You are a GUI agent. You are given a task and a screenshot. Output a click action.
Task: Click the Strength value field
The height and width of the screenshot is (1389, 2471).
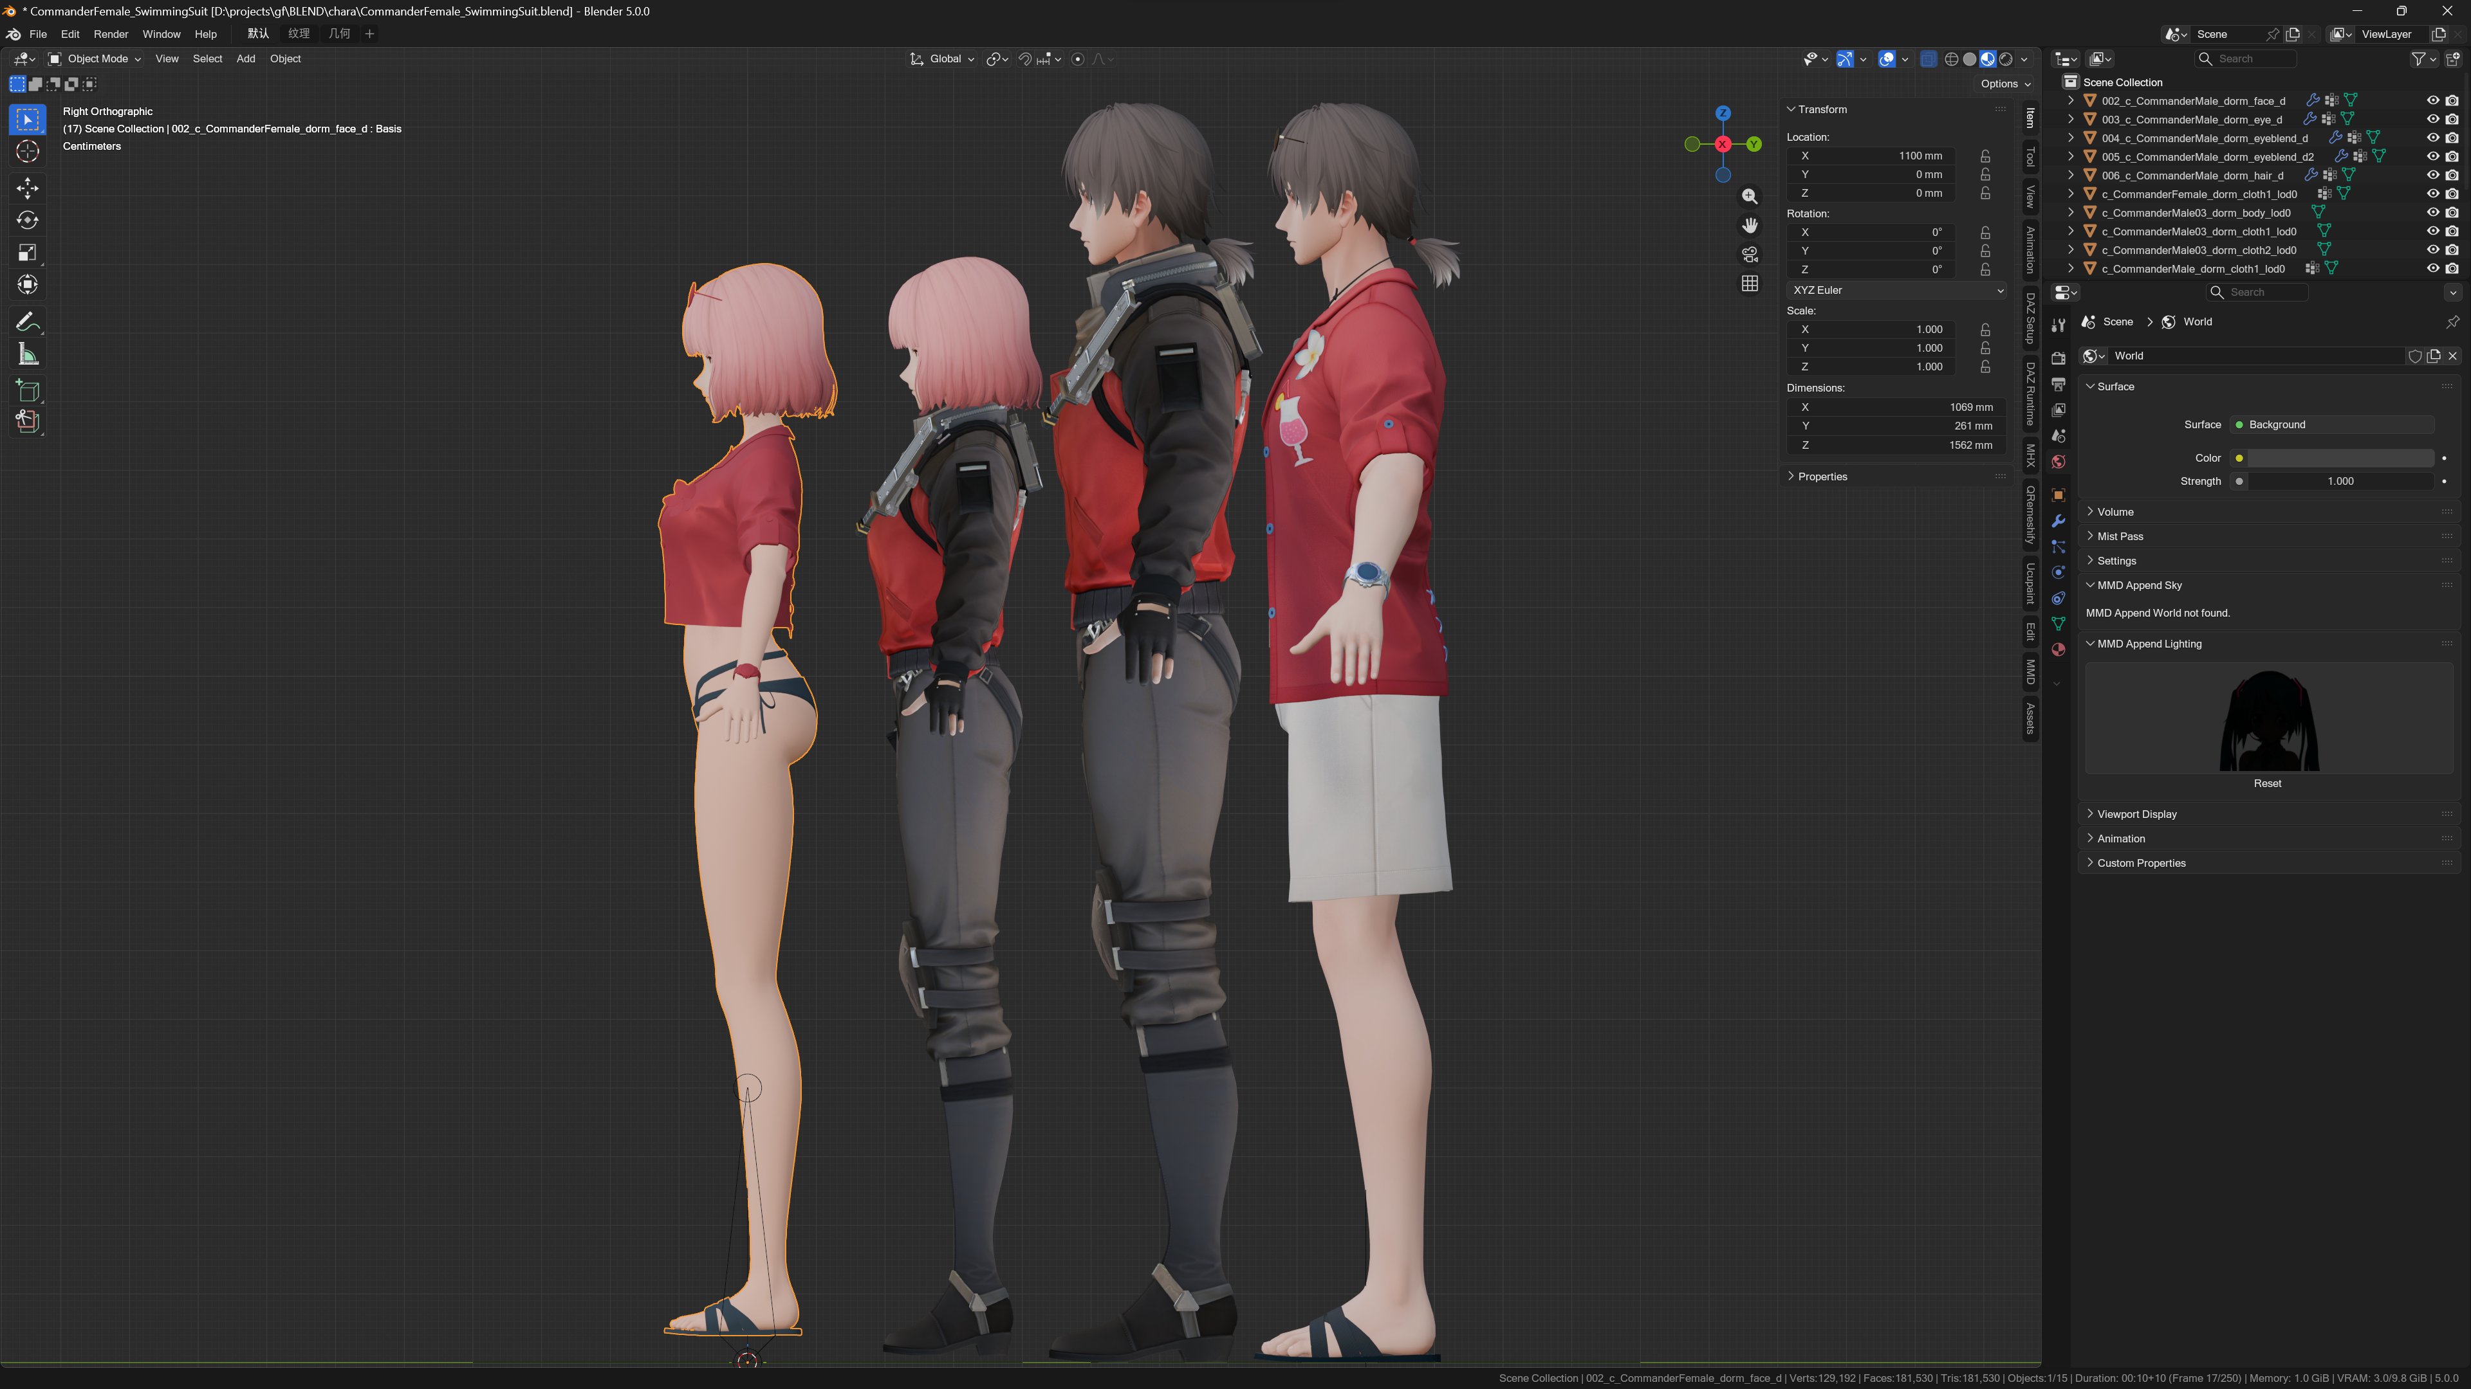tap(2340, 481)
